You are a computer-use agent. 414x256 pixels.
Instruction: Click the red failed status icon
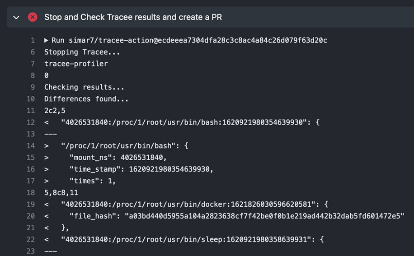[x=33, y=17]
